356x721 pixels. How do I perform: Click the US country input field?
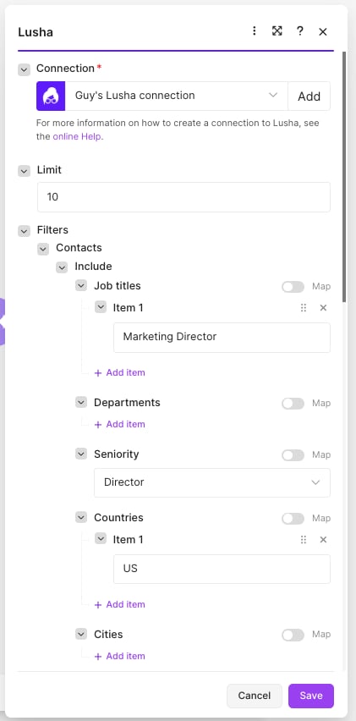[222, 570]
